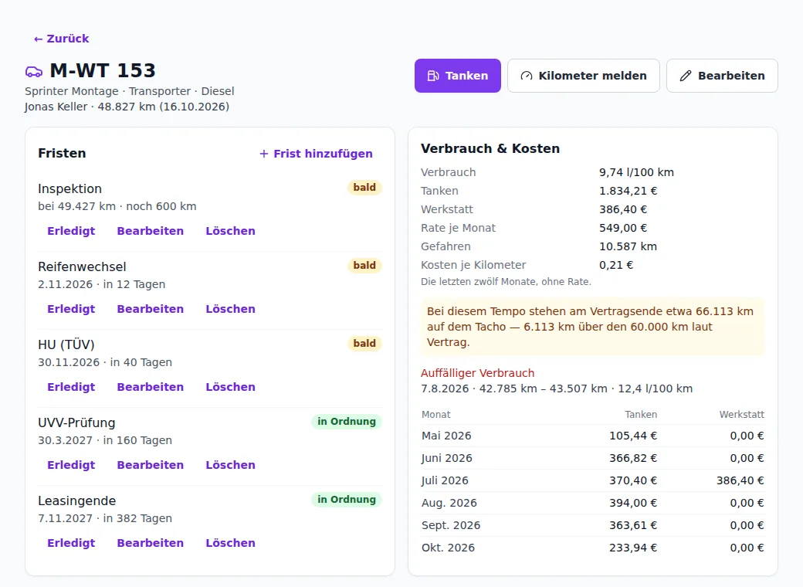The image size is (803, 587).
Task: Click the bald badge on Inspektion
Action: [x=364, y=188]
